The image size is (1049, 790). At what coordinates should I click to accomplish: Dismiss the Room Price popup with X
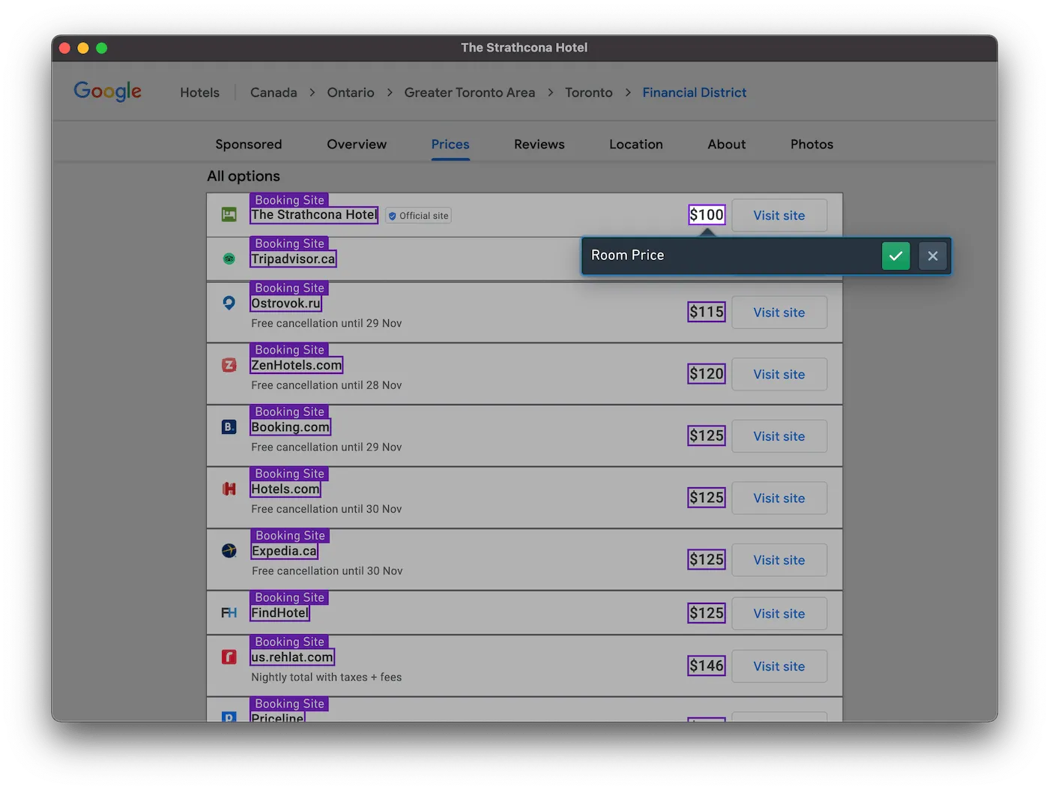tap(933, 256)
